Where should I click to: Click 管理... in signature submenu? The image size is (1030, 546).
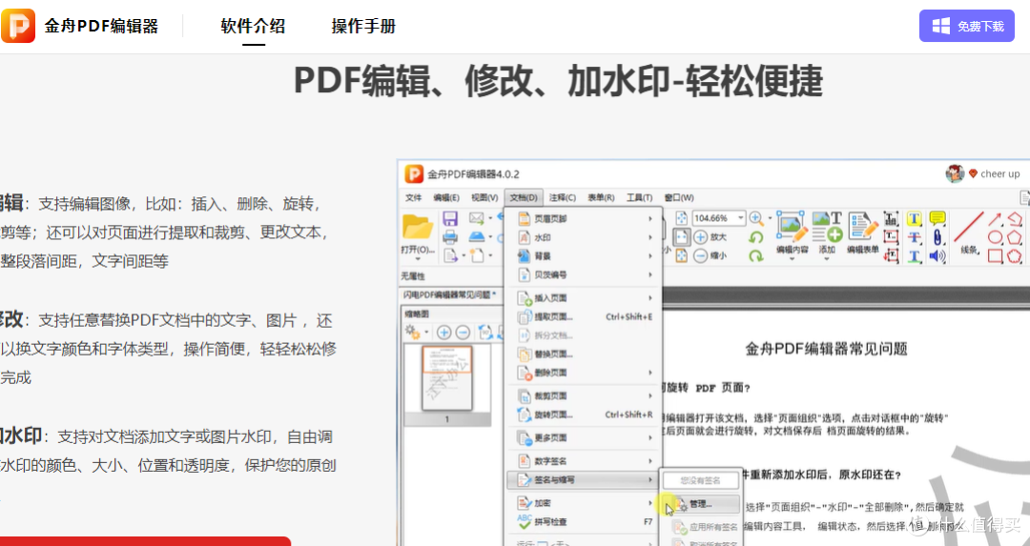pyautogui.click(x=700, y=505)
